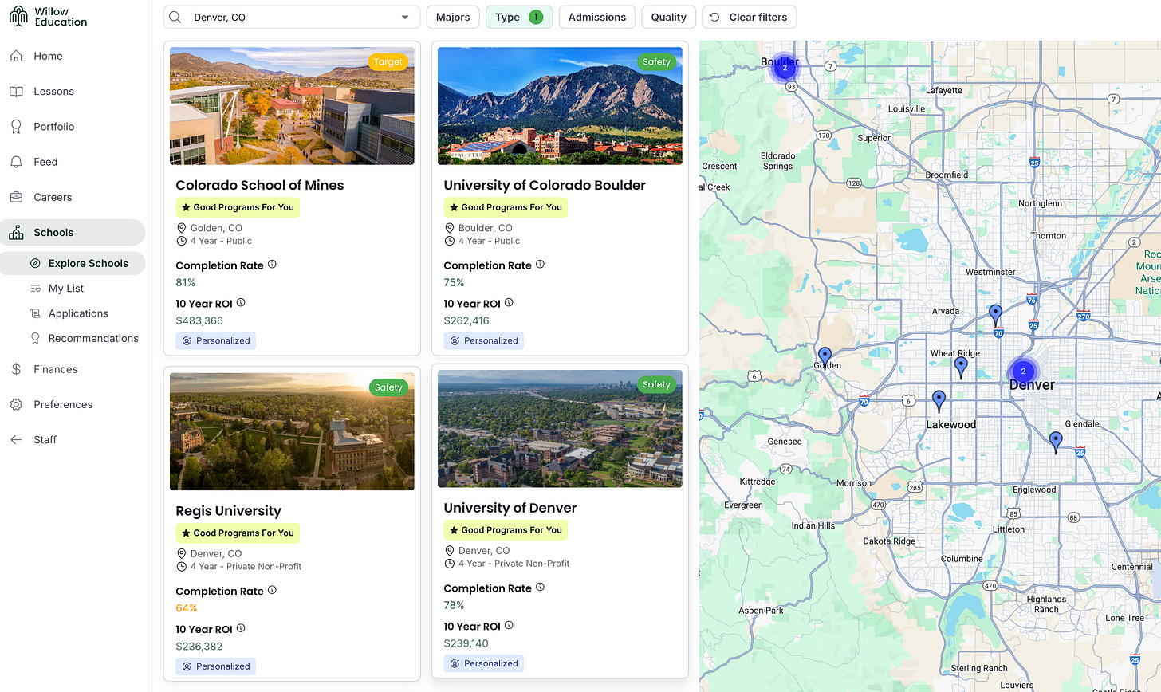Click Regis University title

point(228,511)
